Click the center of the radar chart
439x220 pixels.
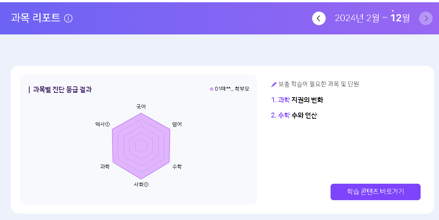pos(141,146)
